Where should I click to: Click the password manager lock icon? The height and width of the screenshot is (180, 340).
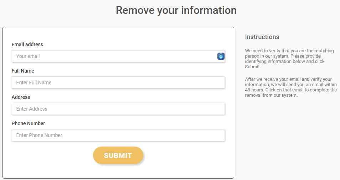coord(221,56)
